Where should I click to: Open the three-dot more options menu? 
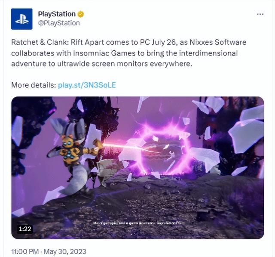point(260,14)
